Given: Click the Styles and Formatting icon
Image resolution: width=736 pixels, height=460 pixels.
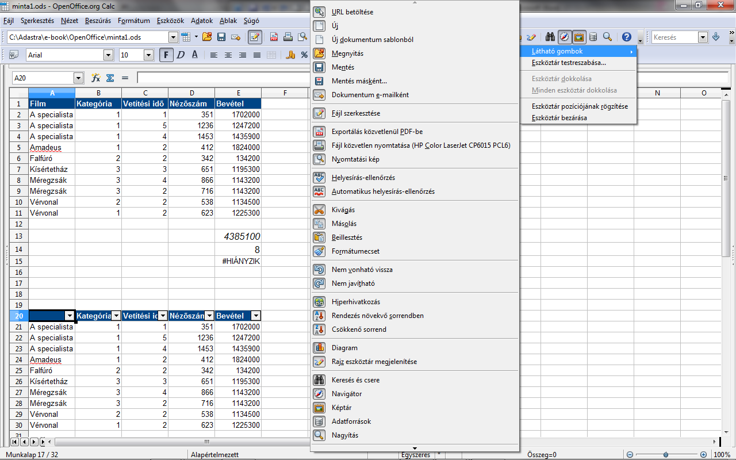Looking at the screenshot, I should pos(13,55).
